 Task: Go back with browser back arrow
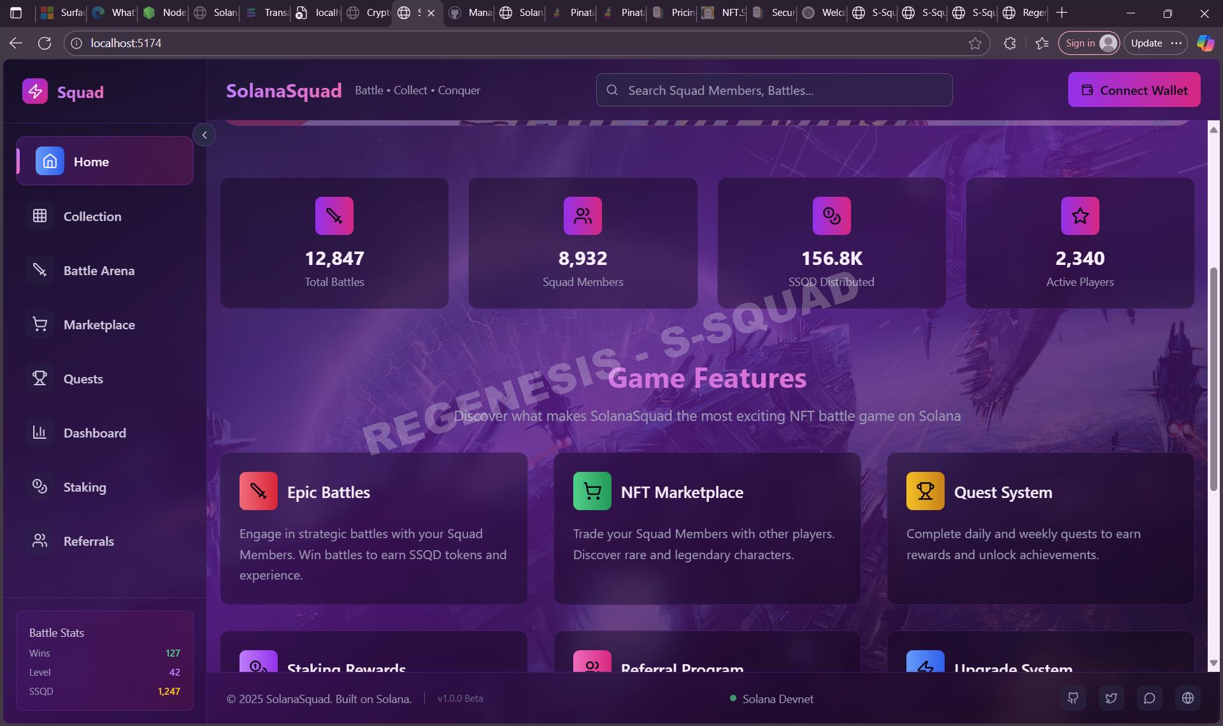coord(16,43)
